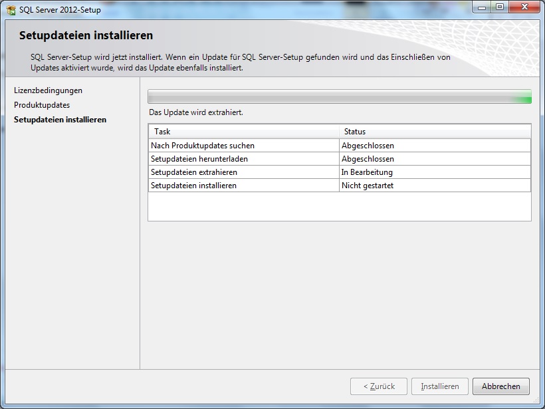This screenshot has width=545, height=409.
Task: Open the Produktupdates step in sidebar
Action: (x=42, y=105)
